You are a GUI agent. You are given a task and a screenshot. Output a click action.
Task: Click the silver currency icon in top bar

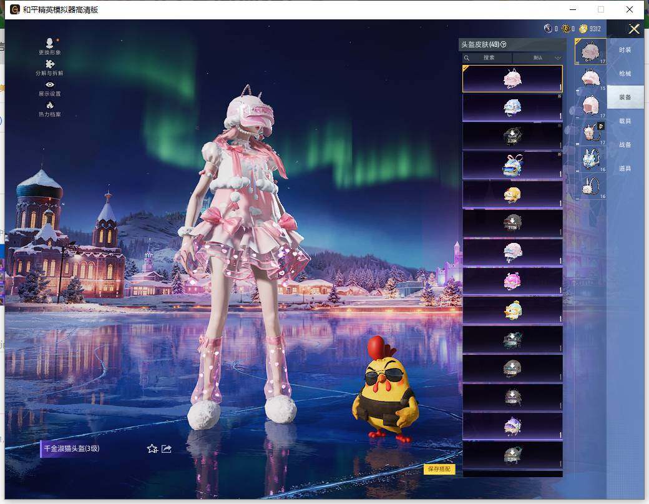pos(548,29)
